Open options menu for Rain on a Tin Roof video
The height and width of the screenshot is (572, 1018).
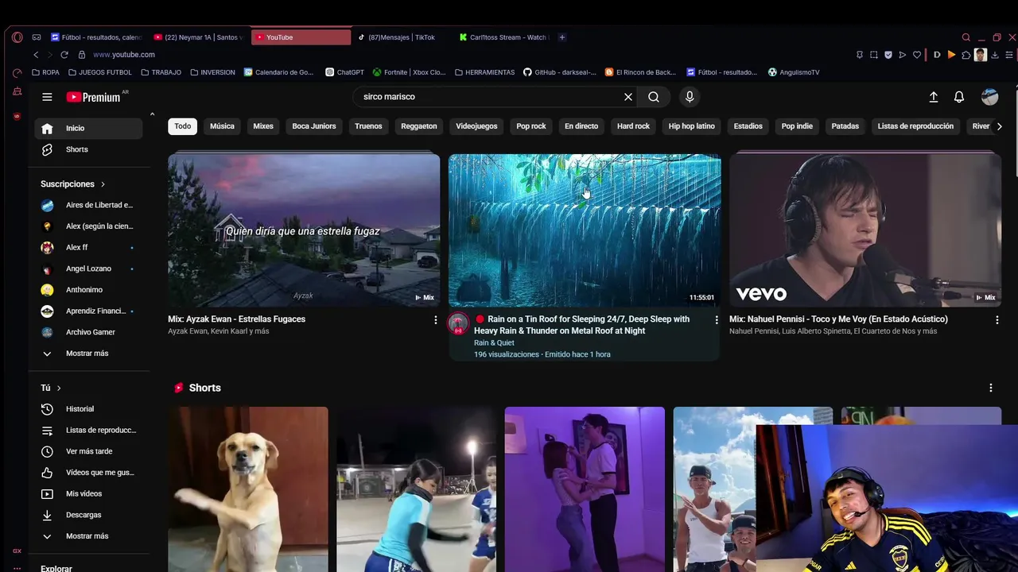pyautogui.click(x=717, y=320)
